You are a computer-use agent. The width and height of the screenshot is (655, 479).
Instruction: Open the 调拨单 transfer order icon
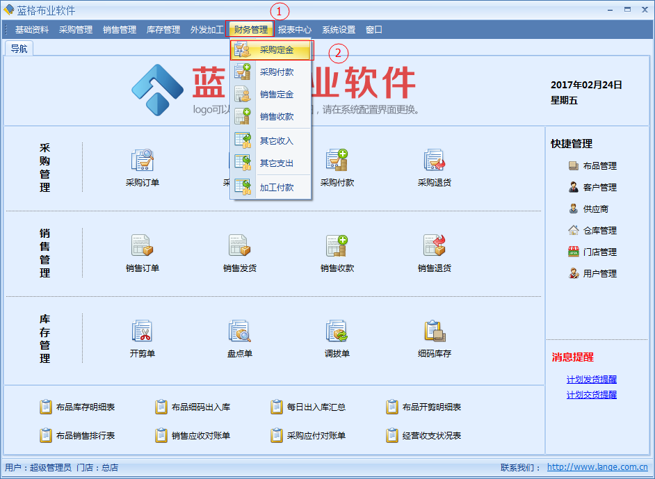click(337, 332)
